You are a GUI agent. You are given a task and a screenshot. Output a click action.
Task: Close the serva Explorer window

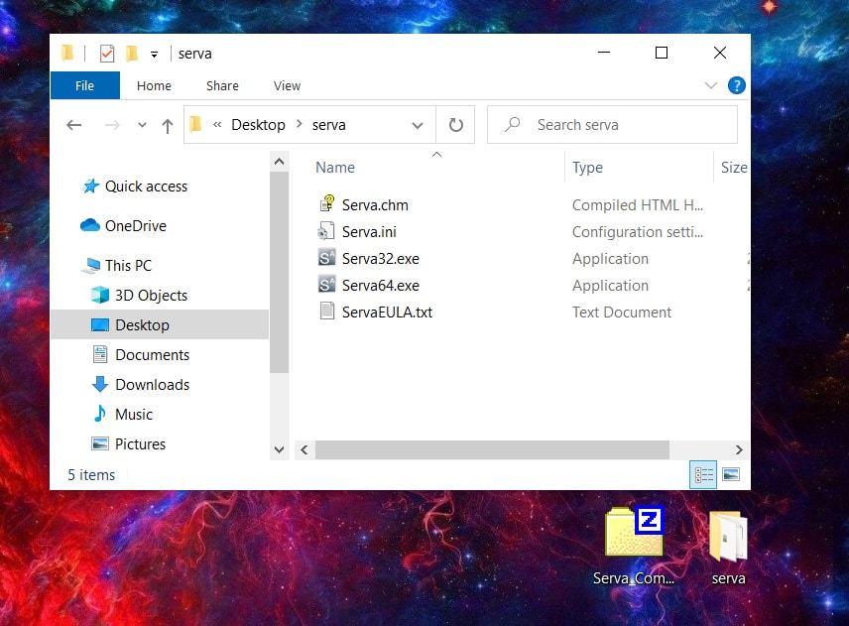click(720, 53)
